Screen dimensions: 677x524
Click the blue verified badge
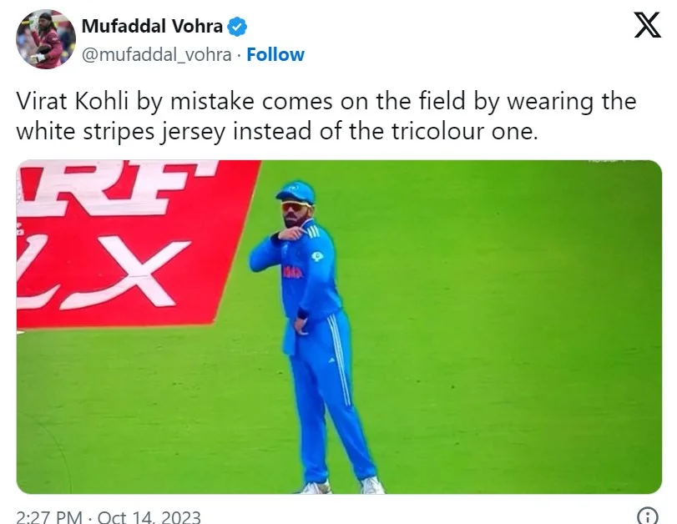[238, 27]
